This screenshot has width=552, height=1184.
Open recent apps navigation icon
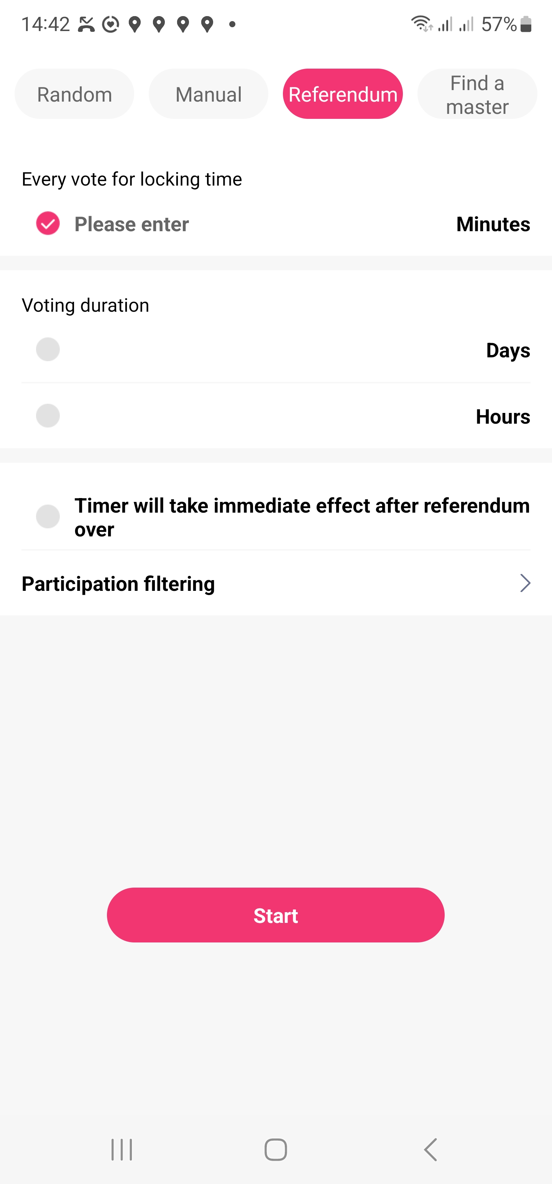click(x=122, y=1149)
